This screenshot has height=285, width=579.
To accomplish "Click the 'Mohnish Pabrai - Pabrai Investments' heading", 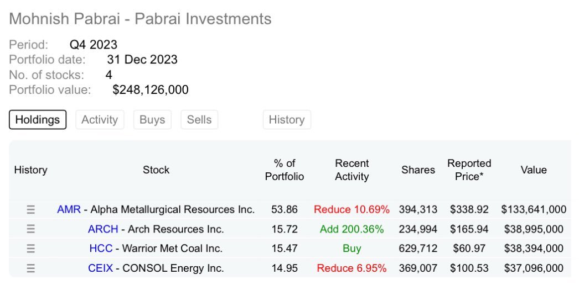I will [x=140, y=19].
